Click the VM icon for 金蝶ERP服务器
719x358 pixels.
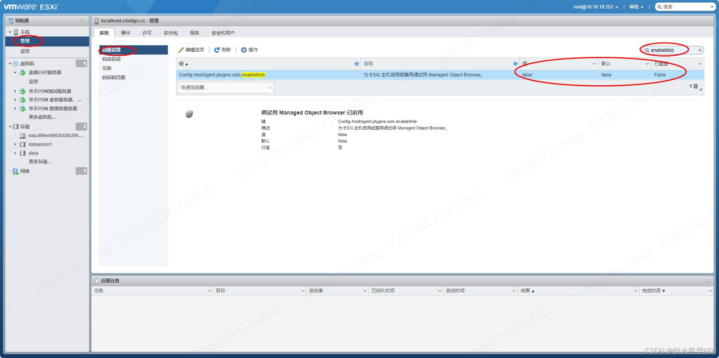coord(23,73)
